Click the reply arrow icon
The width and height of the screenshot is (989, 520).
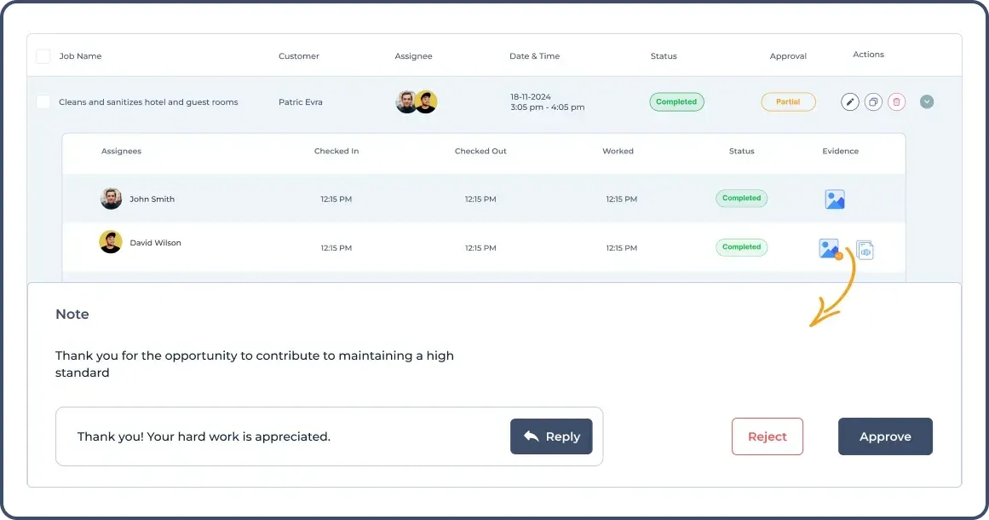[x=531, y=436]
